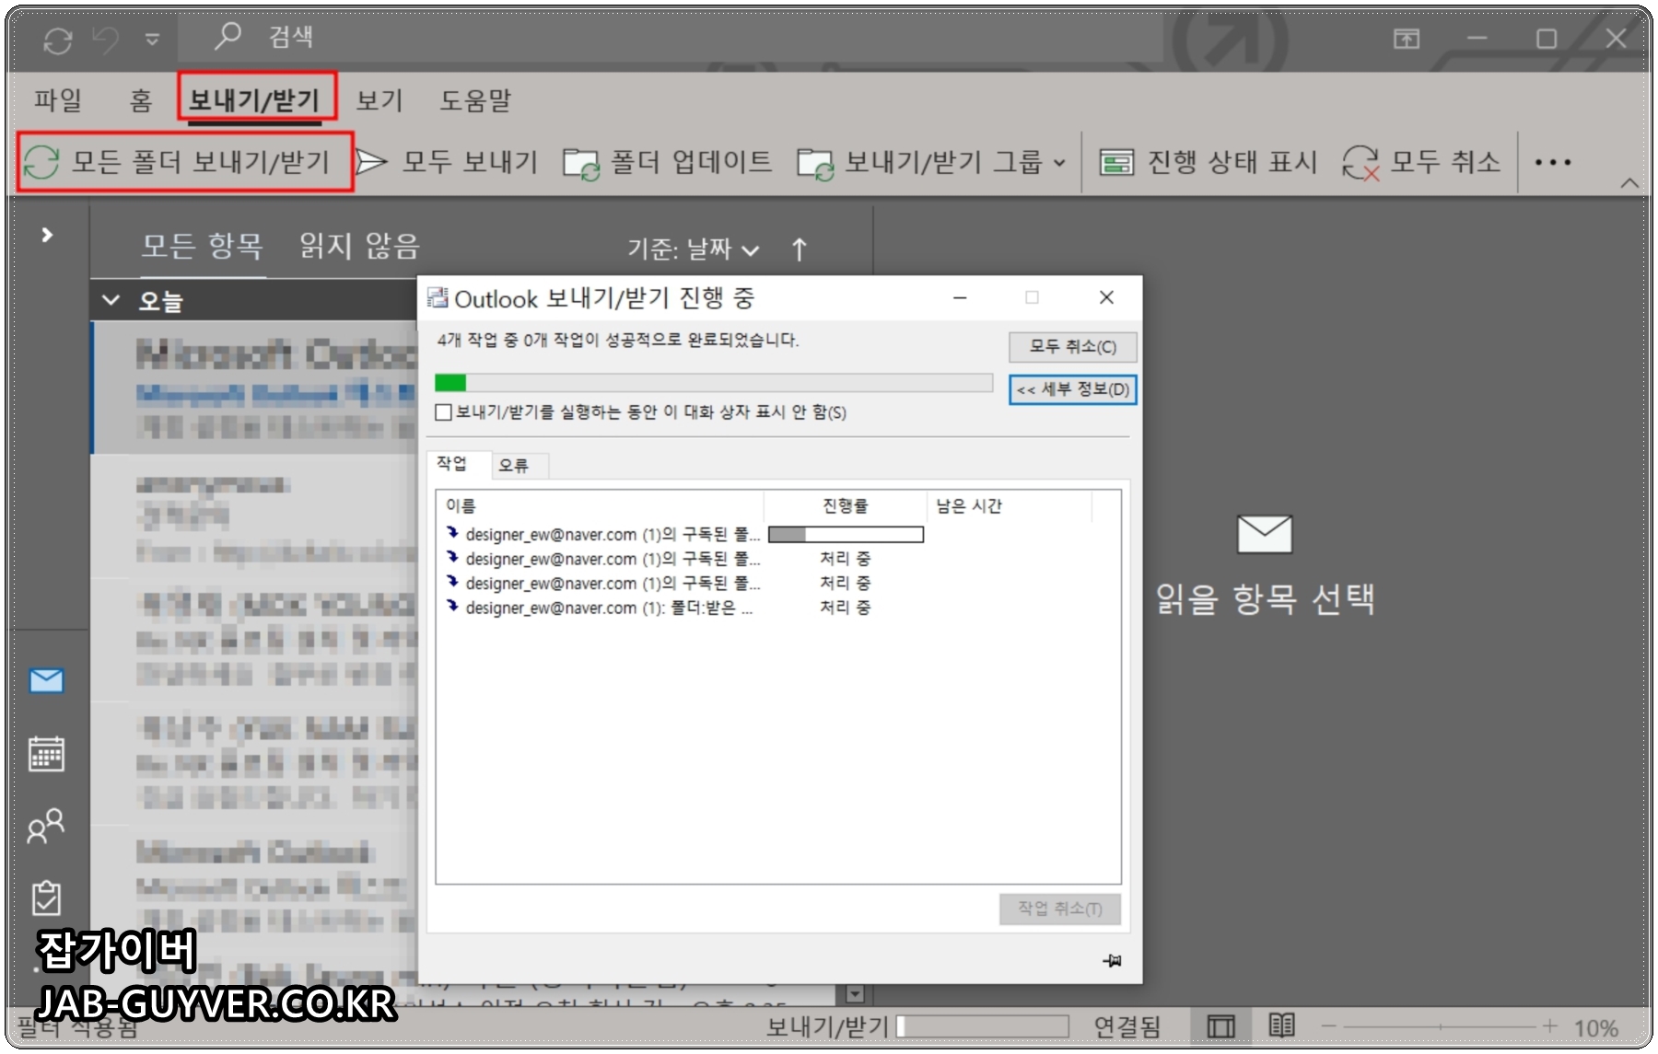
Task: Click 모두 보내기 in the ribbon
Action: 448,162
